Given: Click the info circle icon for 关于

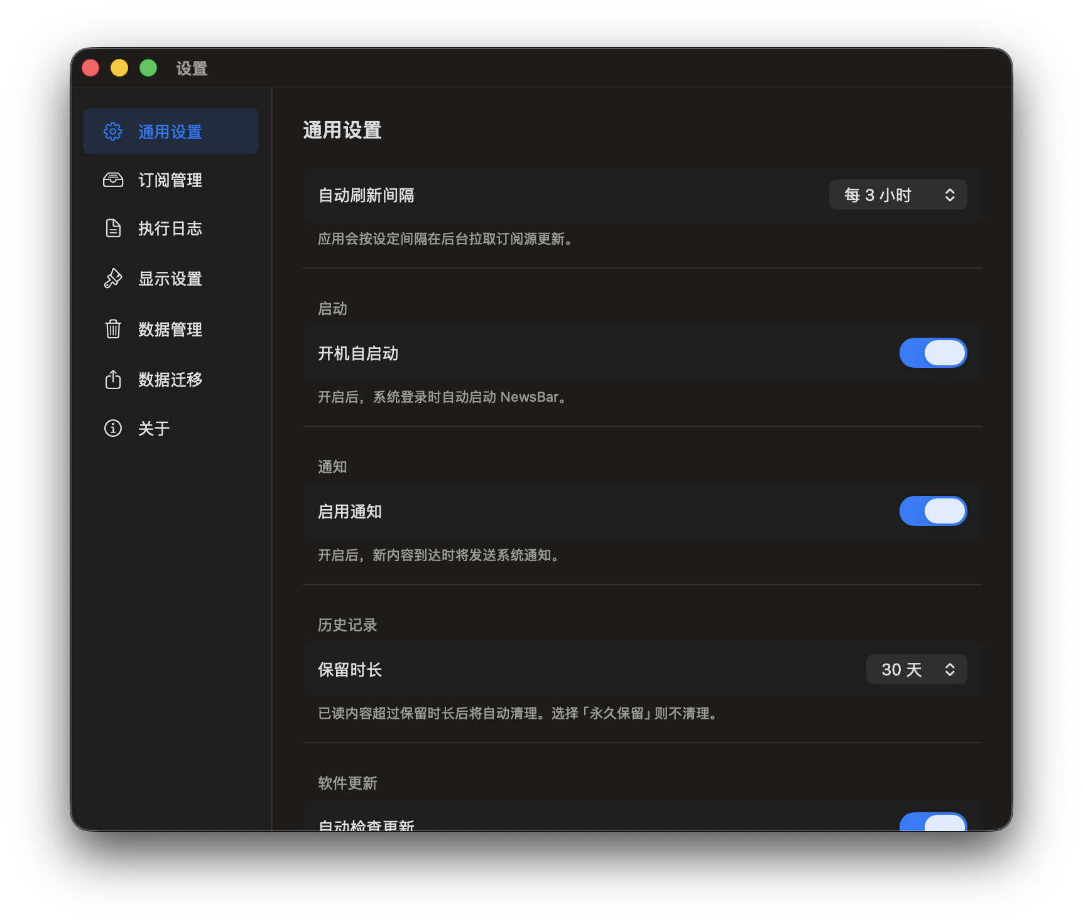Looking at the screenshot, I should [x=113, y=428].
